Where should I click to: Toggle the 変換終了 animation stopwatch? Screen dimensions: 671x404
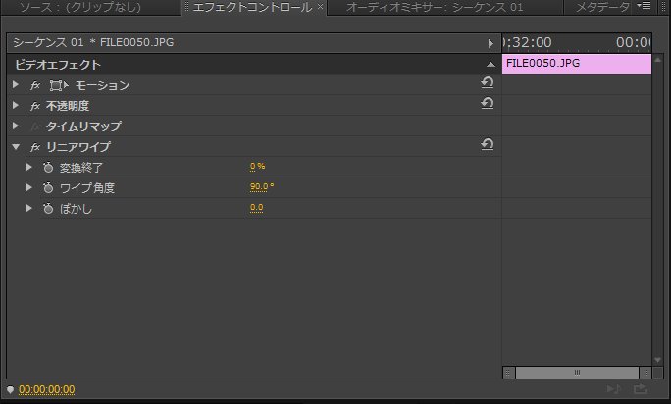[x=48, y=168]
